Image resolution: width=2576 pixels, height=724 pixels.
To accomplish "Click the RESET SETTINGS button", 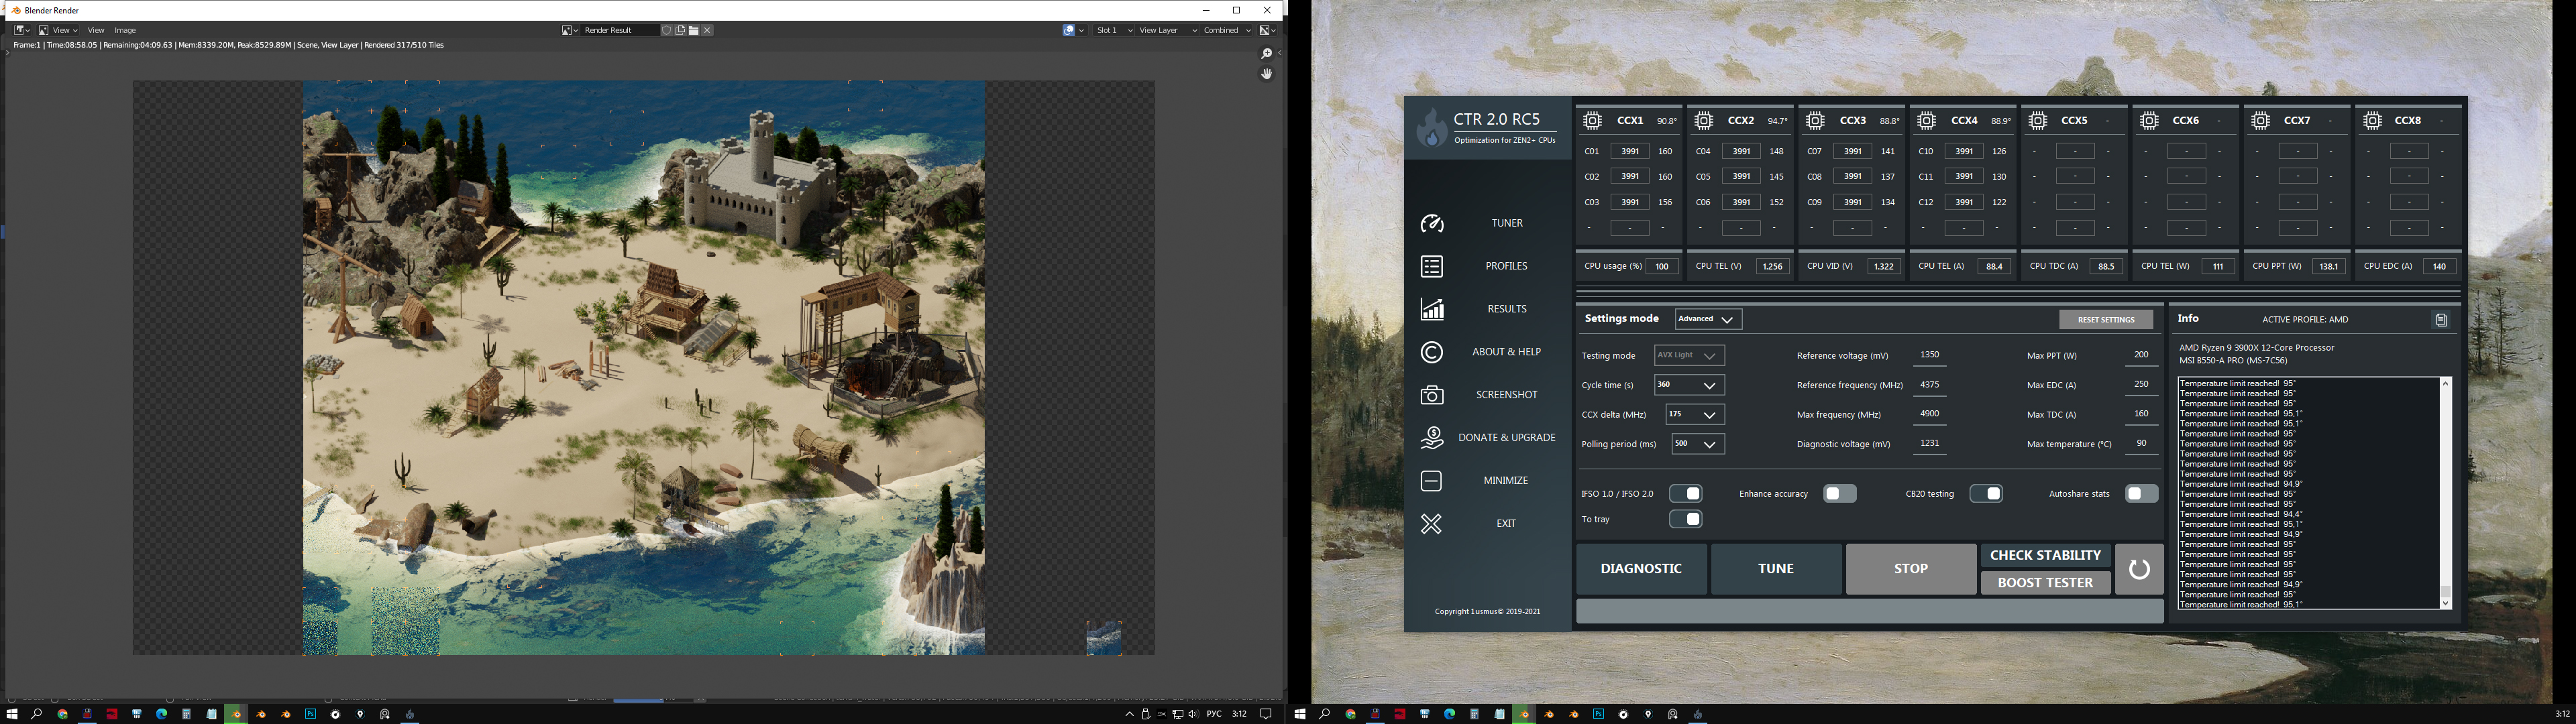I will pos(2106,320).
